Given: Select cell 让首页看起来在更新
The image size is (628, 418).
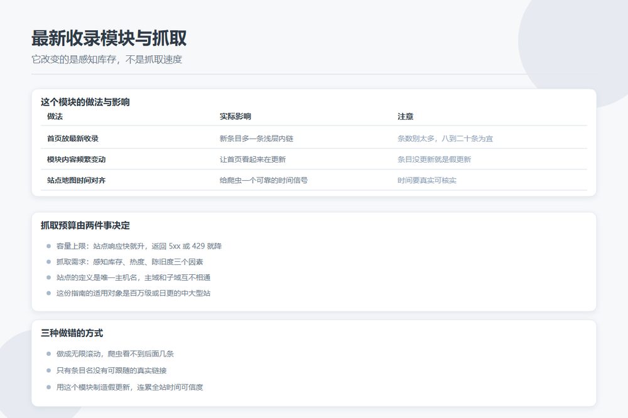Looking at the screenshot, I should coord(252,159).
